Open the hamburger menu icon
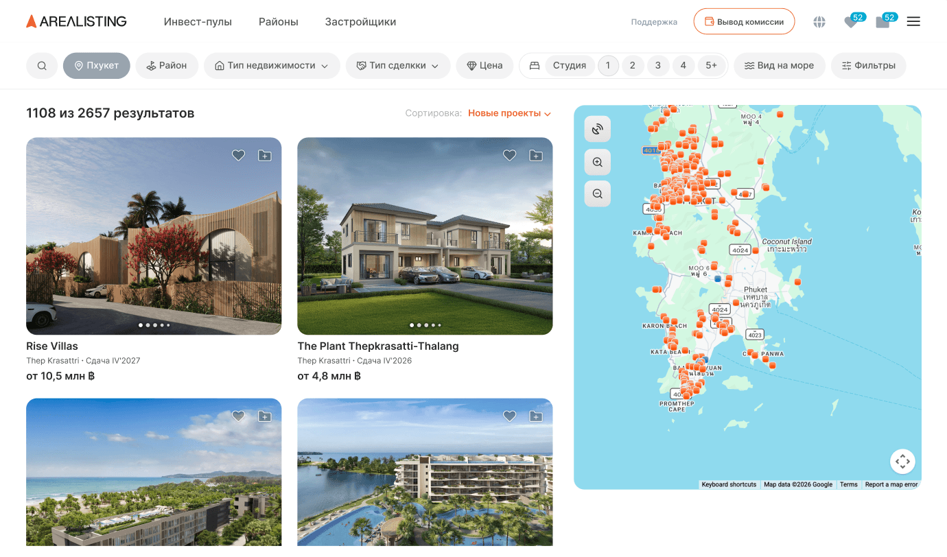This screenshot has width=947, height=557. pyautogui.click(x=913, y=22)
